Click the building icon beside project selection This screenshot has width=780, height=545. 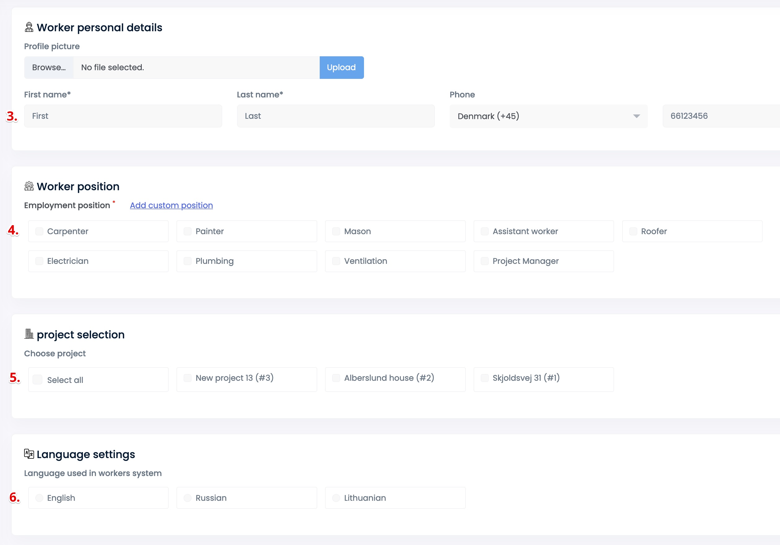(x=29, y=334)
